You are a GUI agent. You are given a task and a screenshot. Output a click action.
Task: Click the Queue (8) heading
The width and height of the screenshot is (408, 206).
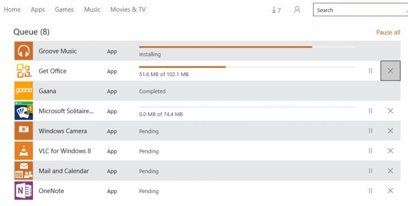coord(32,32)
